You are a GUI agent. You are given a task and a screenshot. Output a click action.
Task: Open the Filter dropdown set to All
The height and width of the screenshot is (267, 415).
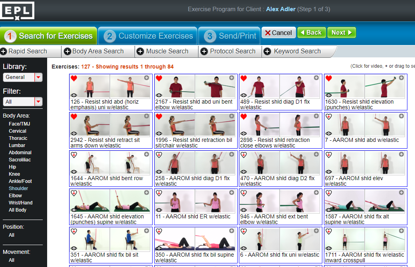click(x=22, y=102)
